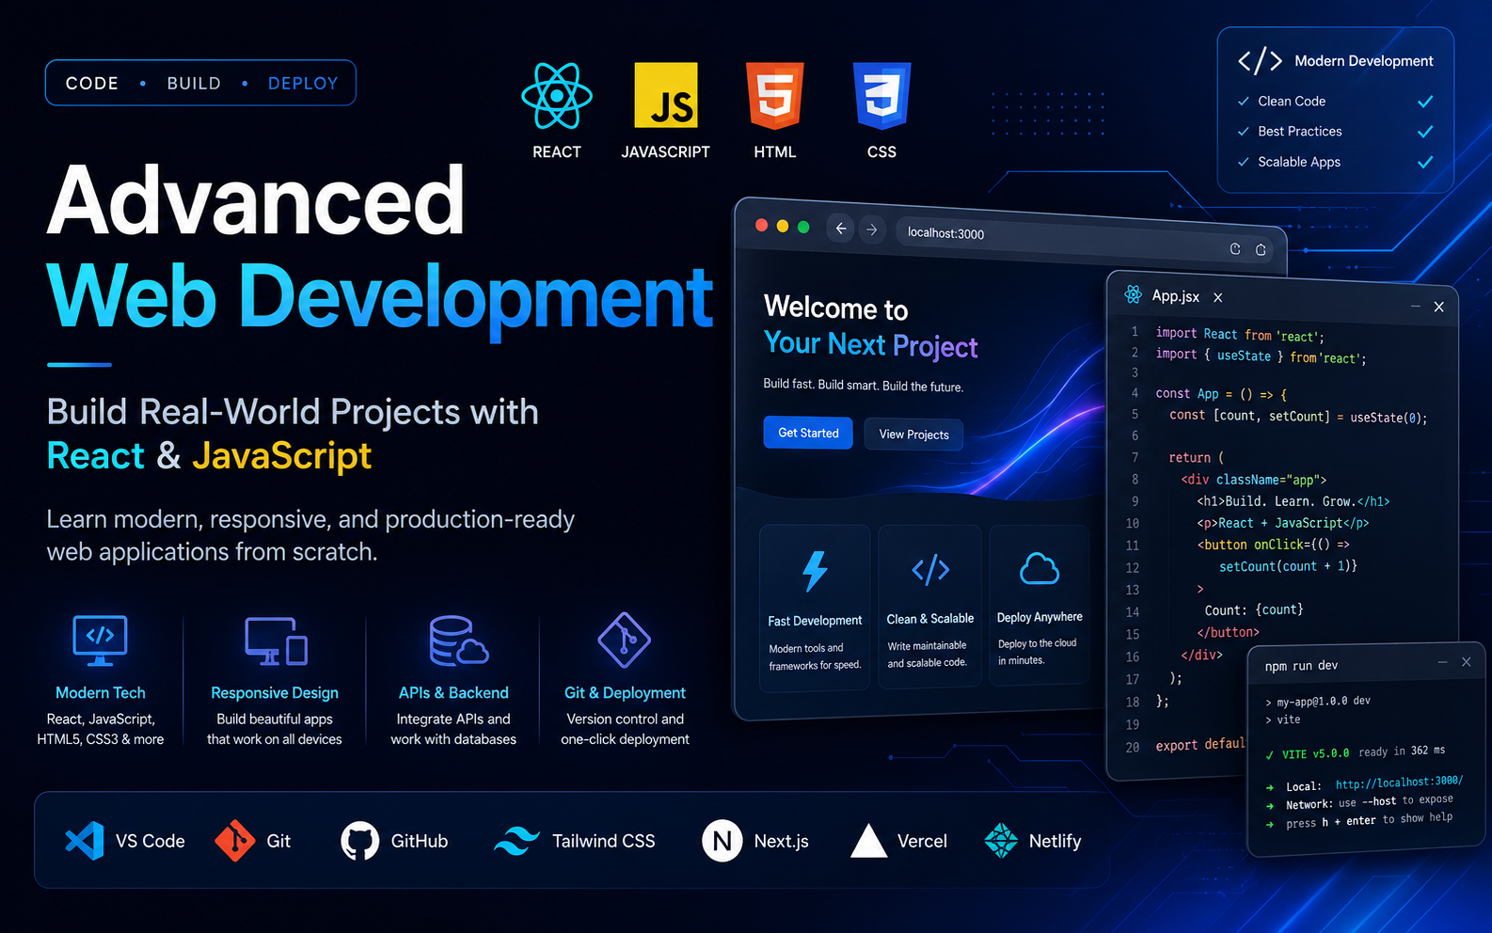Click the code brackets icon beside Modern Development

tap(1260, 61)
